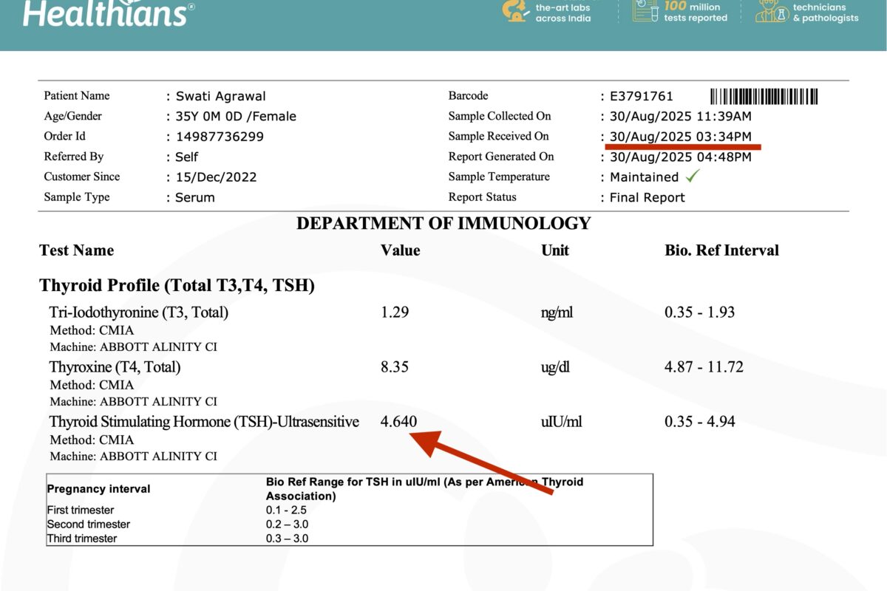This screenshot has height=591, width=887.
Task: Select the TSH value 4.640
Action: click(x=399, y=422)
